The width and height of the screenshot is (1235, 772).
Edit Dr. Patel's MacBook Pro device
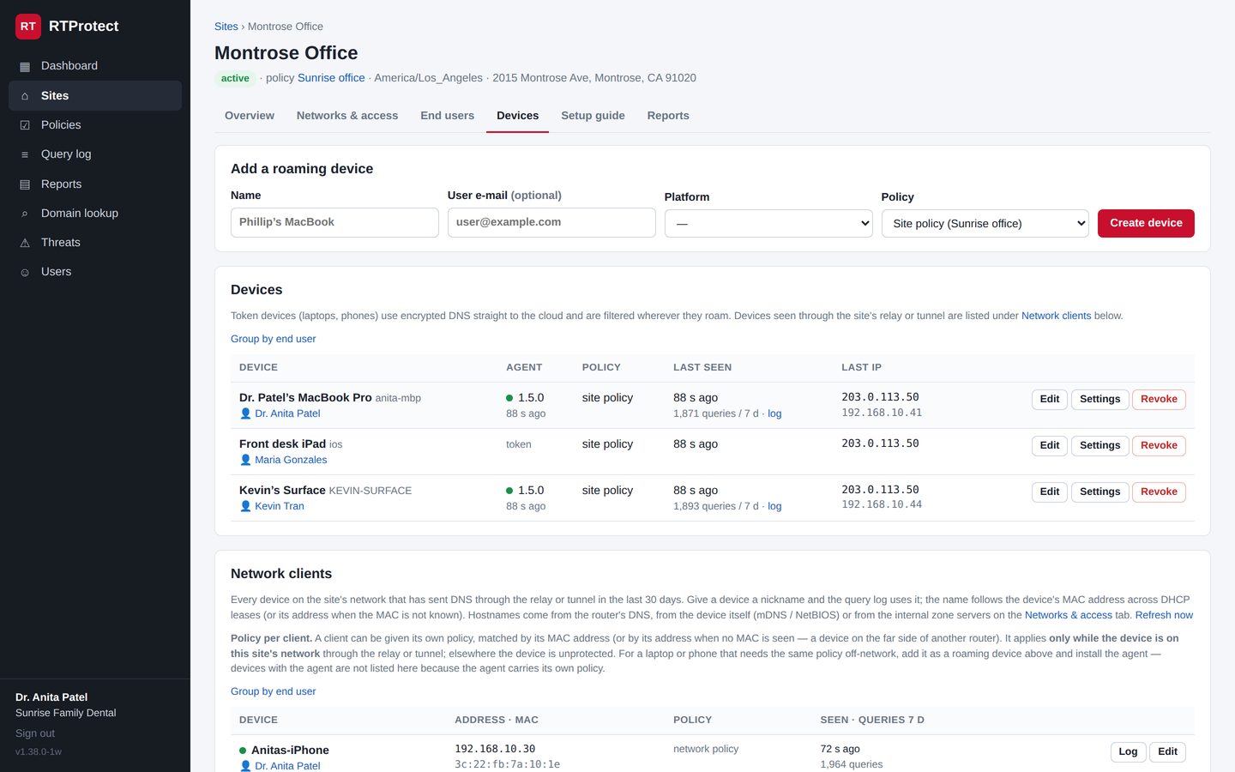tap(1050, 399)
